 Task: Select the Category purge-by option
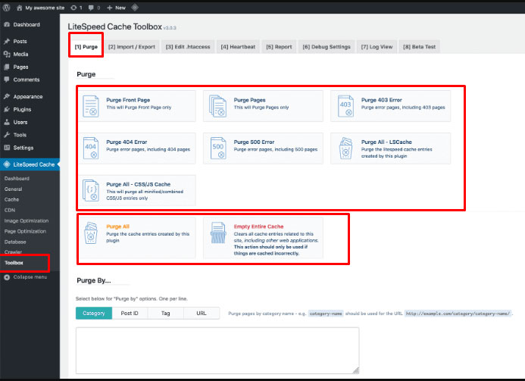pos(94,314)
